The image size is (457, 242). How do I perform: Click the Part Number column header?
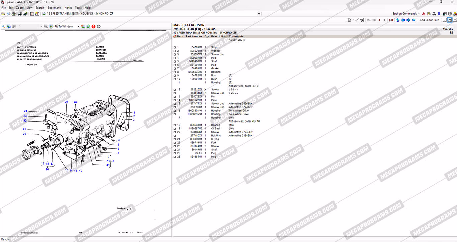pos(194,36)
